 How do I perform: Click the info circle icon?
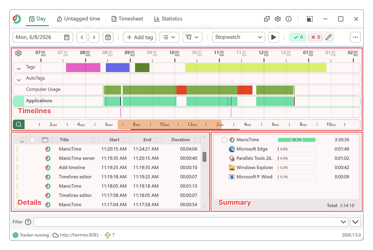(289, 19)
